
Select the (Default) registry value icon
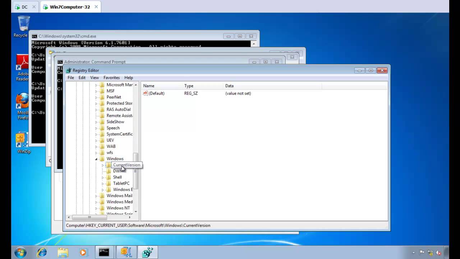click(146, 93)
